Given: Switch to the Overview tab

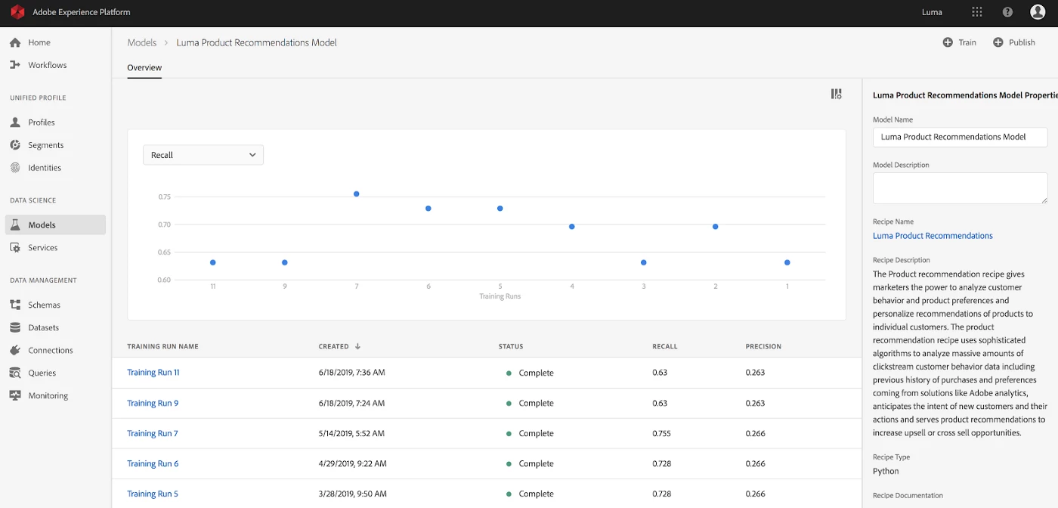Looking at the screenshot, I should 144,67.
